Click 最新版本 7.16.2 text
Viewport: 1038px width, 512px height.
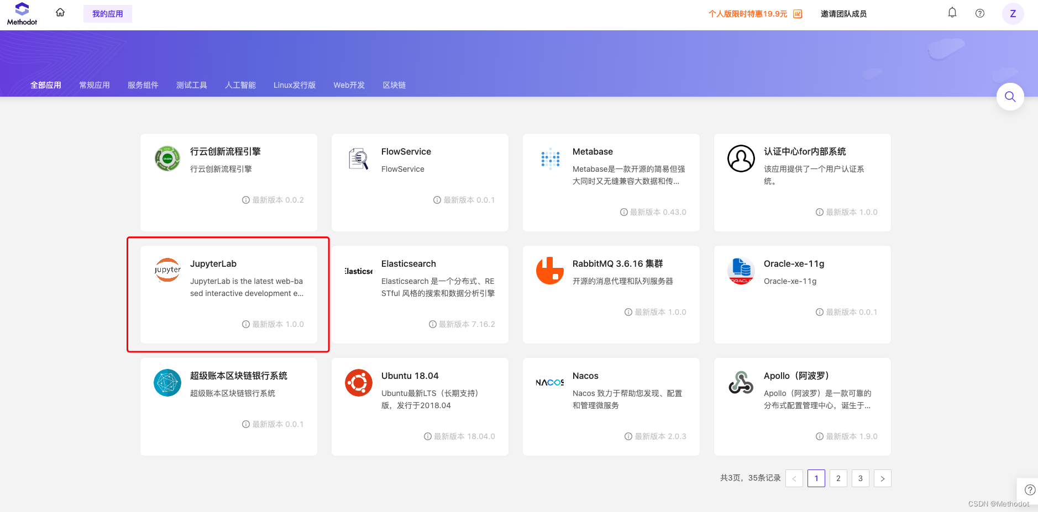[x=467, y=324]
